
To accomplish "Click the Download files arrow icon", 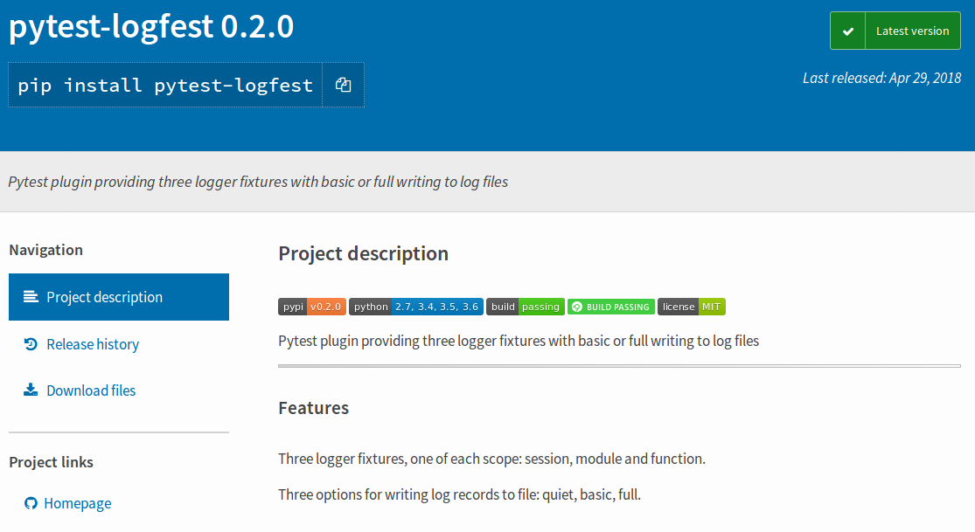I will (x=31, y=390).
